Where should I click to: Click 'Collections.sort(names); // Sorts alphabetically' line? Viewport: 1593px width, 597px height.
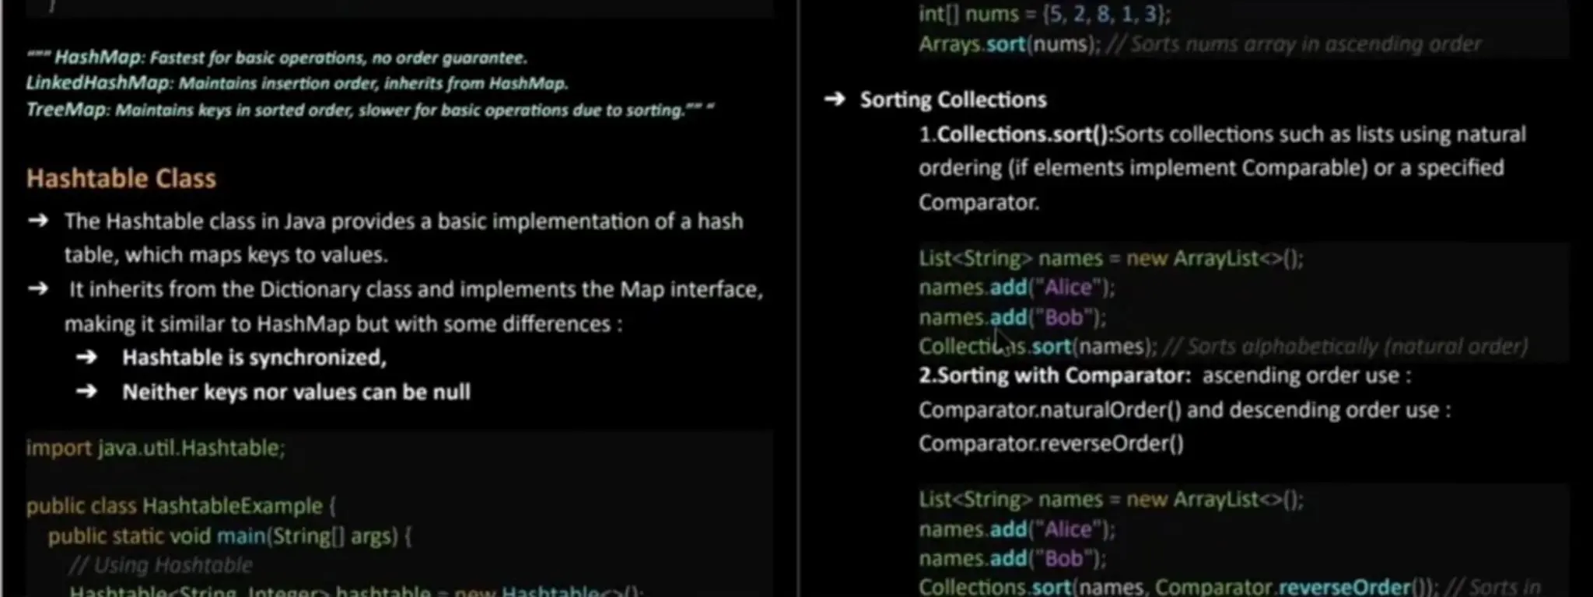1224,346
